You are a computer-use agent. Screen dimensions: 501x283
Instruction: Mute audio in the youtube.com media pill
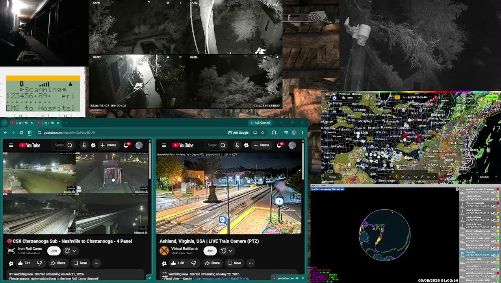(x=297, y=278)
